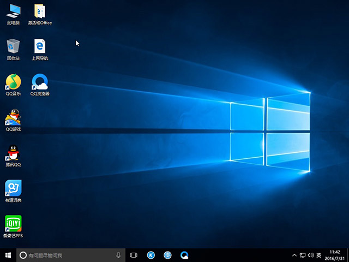
Task: Click the 回收站 Recycle Bin icon
Action: (13, 46)
